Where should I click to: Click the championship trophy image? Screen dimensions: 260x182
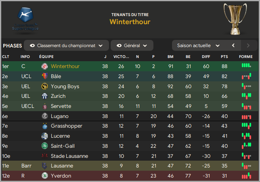[x=235, y=19]
